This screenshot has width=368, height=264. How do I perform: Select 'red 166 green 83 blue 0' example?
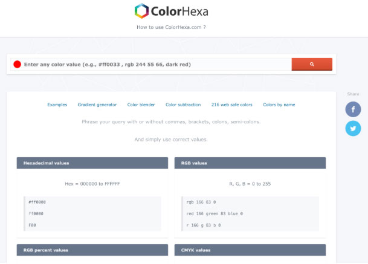[215, 213]
